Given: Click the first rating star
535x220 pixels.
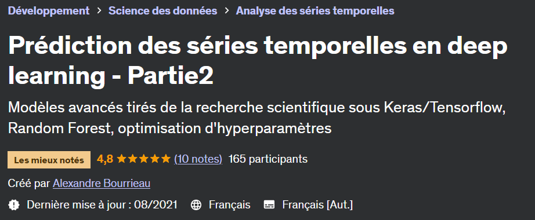Looking at the screenshot, I should tap(122, 159).
